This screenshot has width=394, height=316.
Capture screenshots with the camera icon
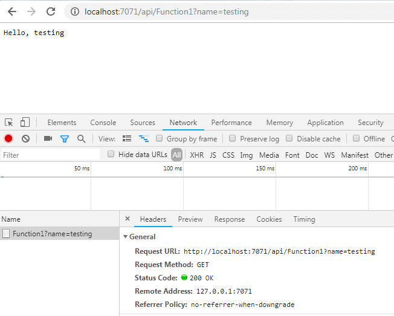tap(48, 138)
